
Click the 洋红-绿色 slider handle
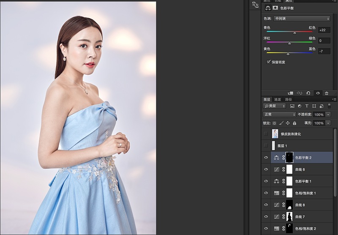[289, 43]
